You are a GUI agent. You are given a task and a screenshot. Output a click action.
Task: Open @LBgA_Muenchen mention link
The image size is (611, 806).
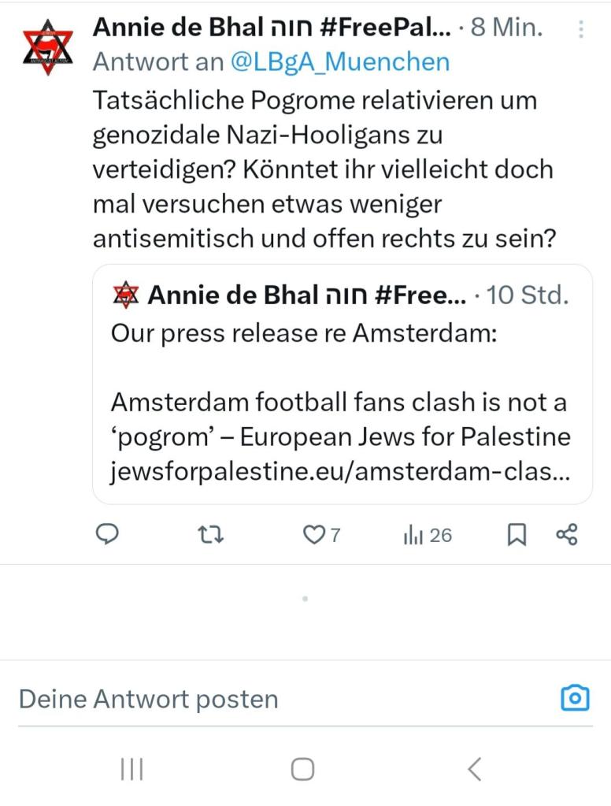tap(340, 61)
